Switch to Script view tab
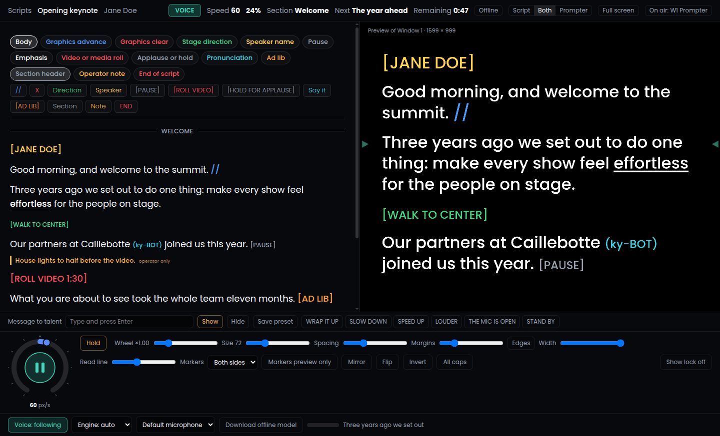The width and height of the screenshot is (720, 436). [x=521, y=10]
